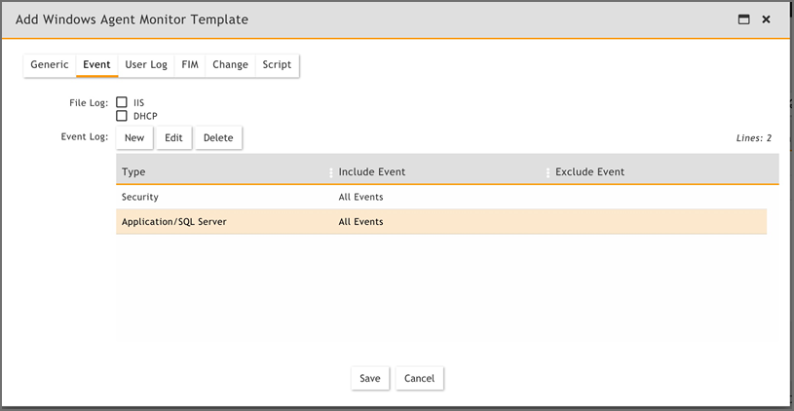Open the Script tab
Viewport: 794px width, 411px height.
277,65
